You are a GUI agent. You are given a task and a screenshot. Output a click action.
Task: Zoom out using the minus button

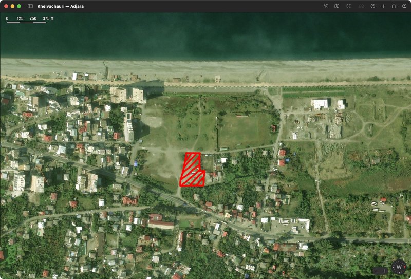pyautogui.click(x=377, y=271)
